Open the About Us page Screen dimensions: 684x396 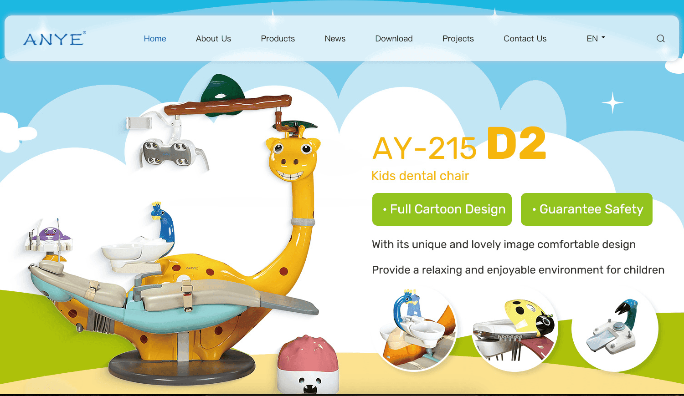(x=213, y=39)
